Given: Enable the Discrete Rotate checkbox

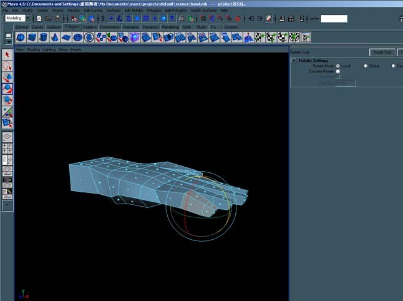Looking at the screenshot, I should tap(337, 71).
